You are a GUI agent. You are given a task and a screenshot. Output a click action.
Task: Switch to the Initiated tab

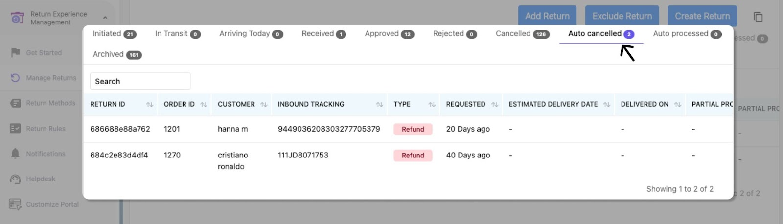pyautogui.click(x=114, y=34)
